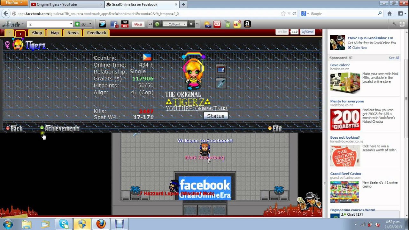
Task: Open a new browser tab
Action: [x=183, y=4]
